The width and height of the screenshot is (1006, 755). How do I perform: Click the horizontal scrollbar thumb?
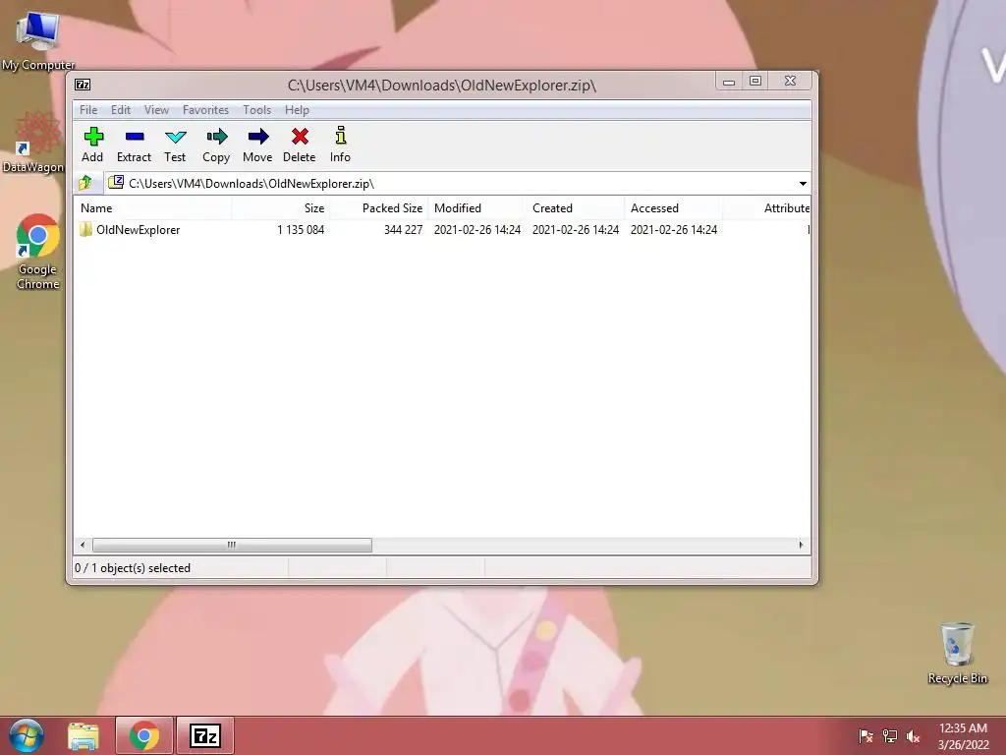pos(232,545)
